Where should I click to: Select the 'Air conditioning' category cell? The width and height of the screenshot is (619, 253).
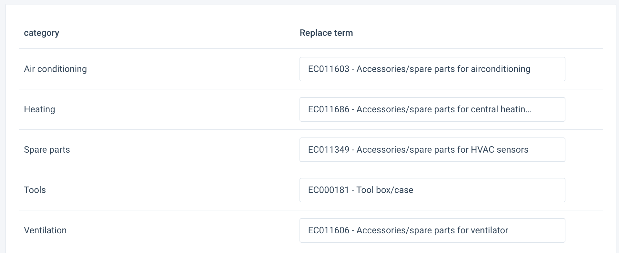(x=55, y=69)
